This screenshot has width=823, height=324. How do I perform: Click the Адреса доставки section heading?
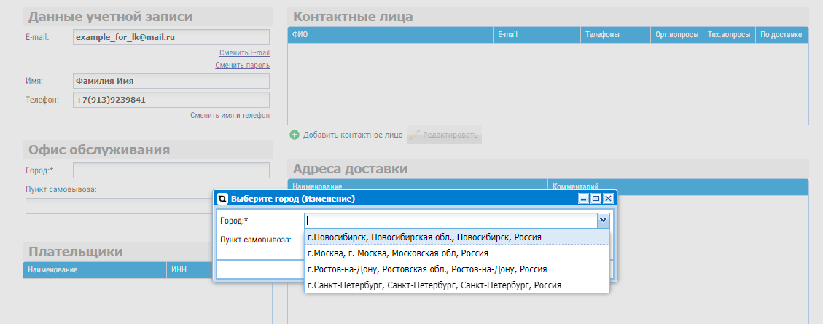pyautogui.click(x=350, y=169)
